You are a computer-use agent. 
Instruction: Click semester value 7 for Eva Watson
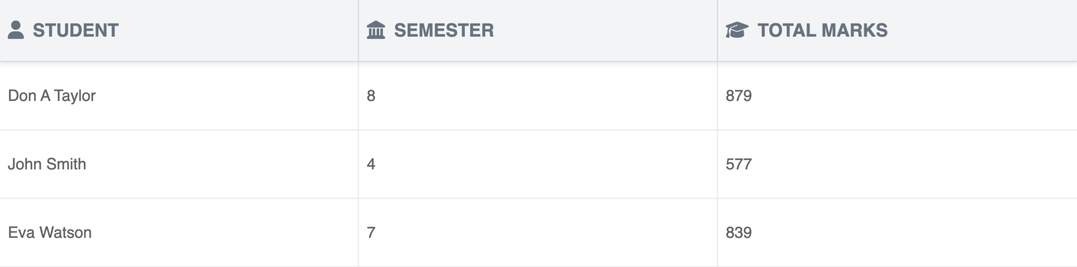tap(371, 232)
